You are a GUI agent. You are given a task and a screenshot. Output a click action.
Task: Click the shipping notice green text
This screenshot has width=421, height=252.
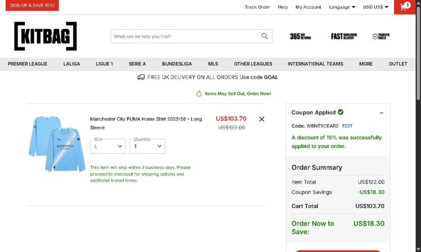click(140, 174)
